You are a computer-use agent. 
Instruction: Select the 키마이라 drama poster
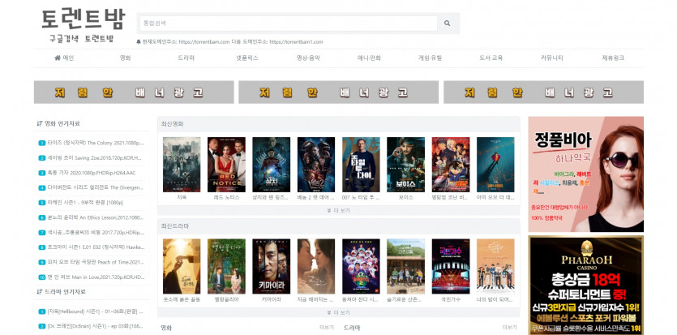[271, 267]
